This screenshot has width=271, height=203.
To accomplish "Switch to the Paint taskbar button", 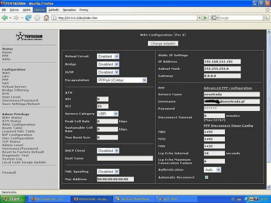I will (176, 199).
